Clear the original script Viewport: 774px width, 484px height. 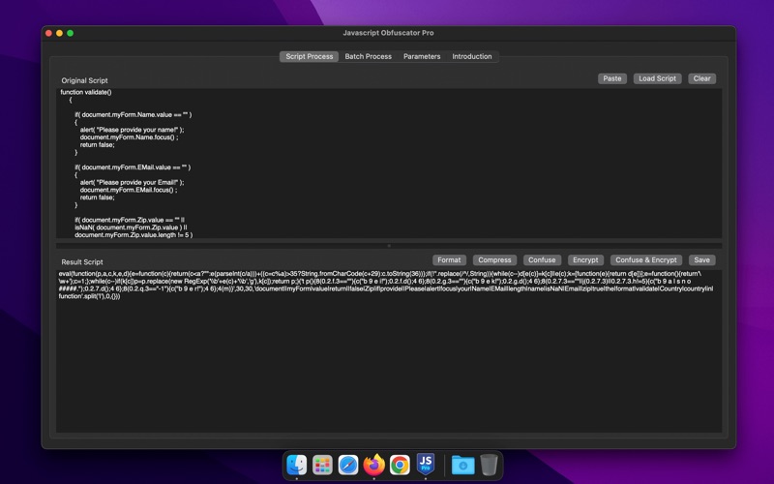pyautogui.click(x=702, y=78)
